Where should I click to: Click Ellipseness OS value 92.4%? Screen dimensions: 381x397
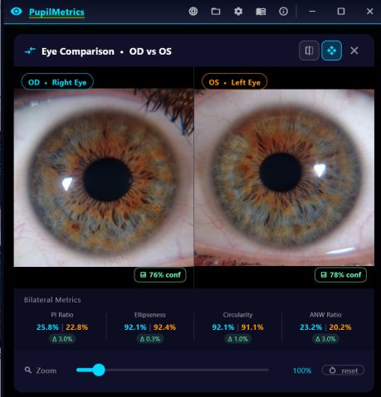pyautogui.click(x=164, y=327)
